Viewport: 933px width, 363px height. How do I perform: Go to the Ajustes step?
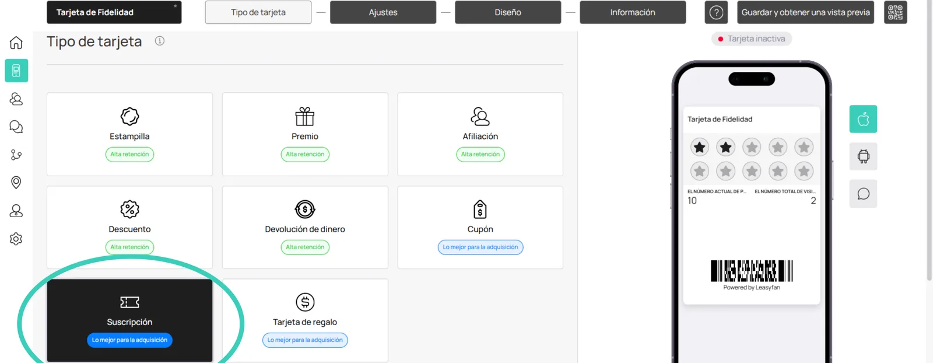383,12
